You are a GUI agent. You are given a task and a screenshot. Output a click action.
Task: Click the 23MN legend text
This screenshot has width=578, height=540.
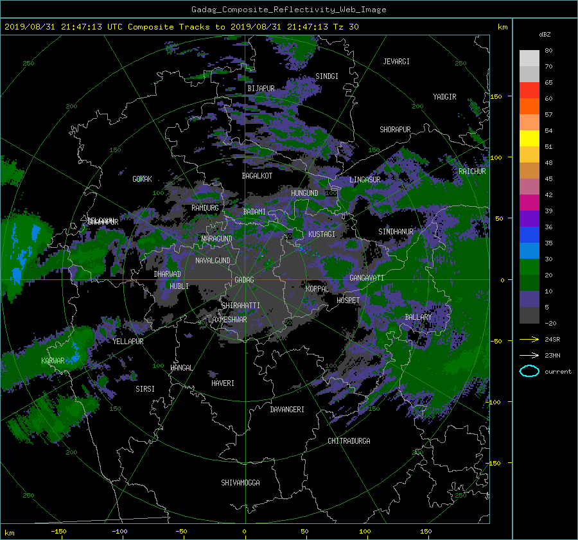click(552, 355)
